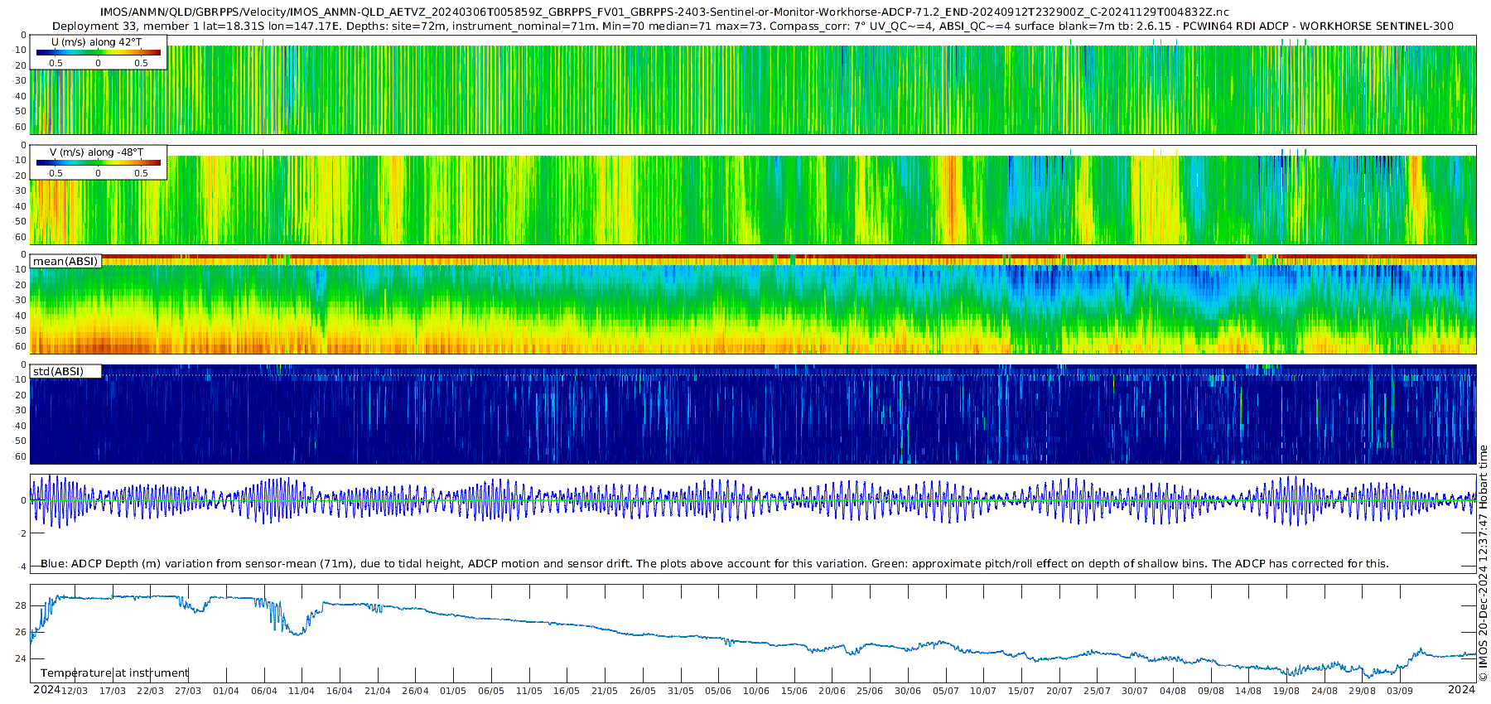Click the file path title at top

pos(664,12)
